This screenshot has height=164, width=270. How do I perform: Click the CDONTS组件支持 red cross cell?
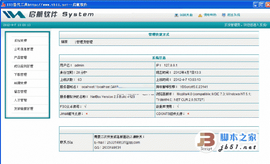click(x=207, y=114)
